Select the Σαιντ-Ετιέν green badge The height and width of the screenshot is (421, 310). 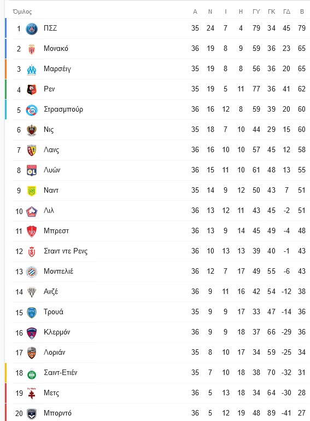click(x=32, y=374)
